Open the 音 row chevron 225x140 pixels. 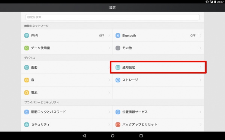click(109, 80)
